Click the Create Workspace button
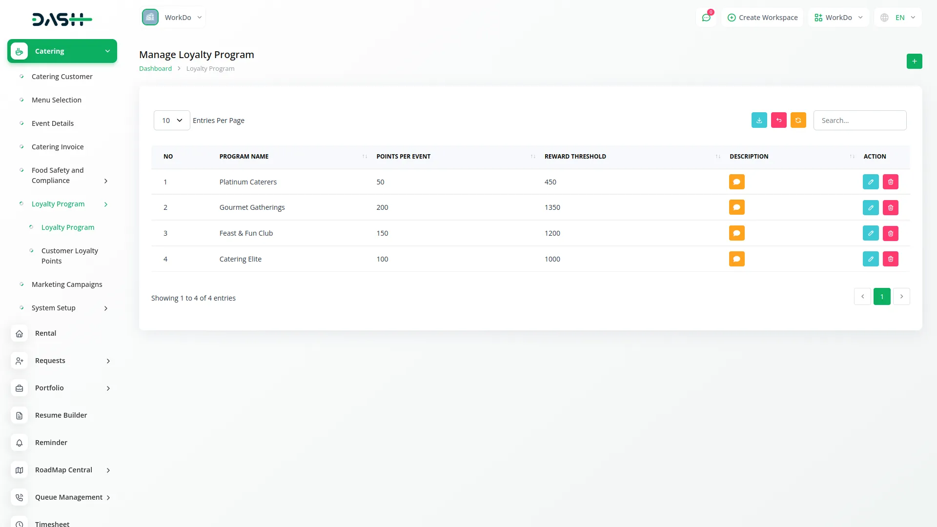 click(x=762, y=18)
